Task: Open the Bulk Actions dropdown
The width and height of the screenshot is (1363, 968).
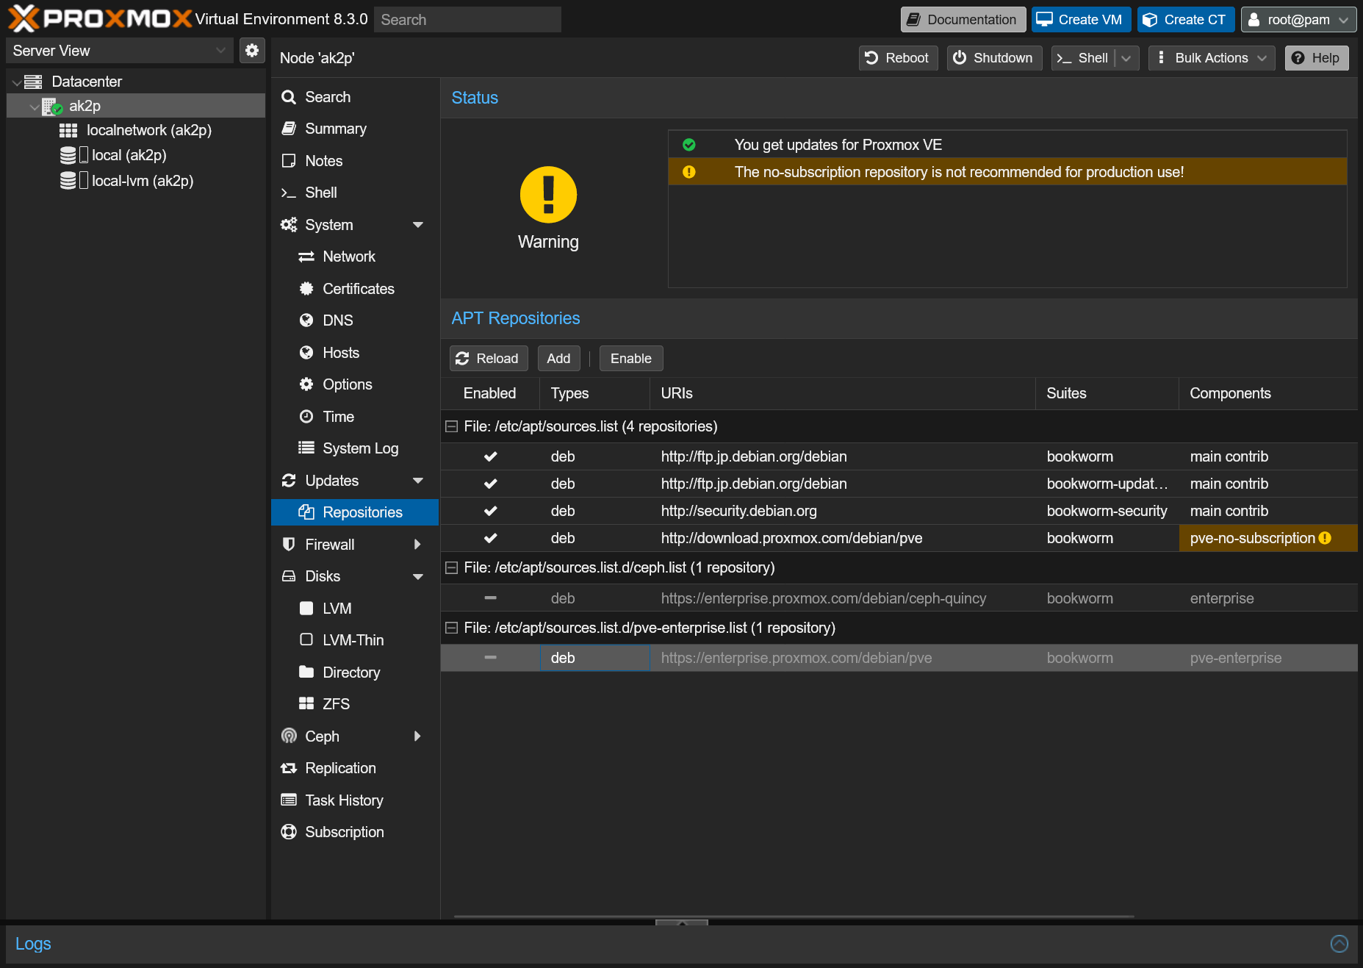Action: pyautogui.click(x=1212, y=58)
